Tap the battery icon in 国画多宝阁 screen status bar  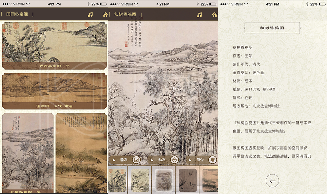pos(103,4)
